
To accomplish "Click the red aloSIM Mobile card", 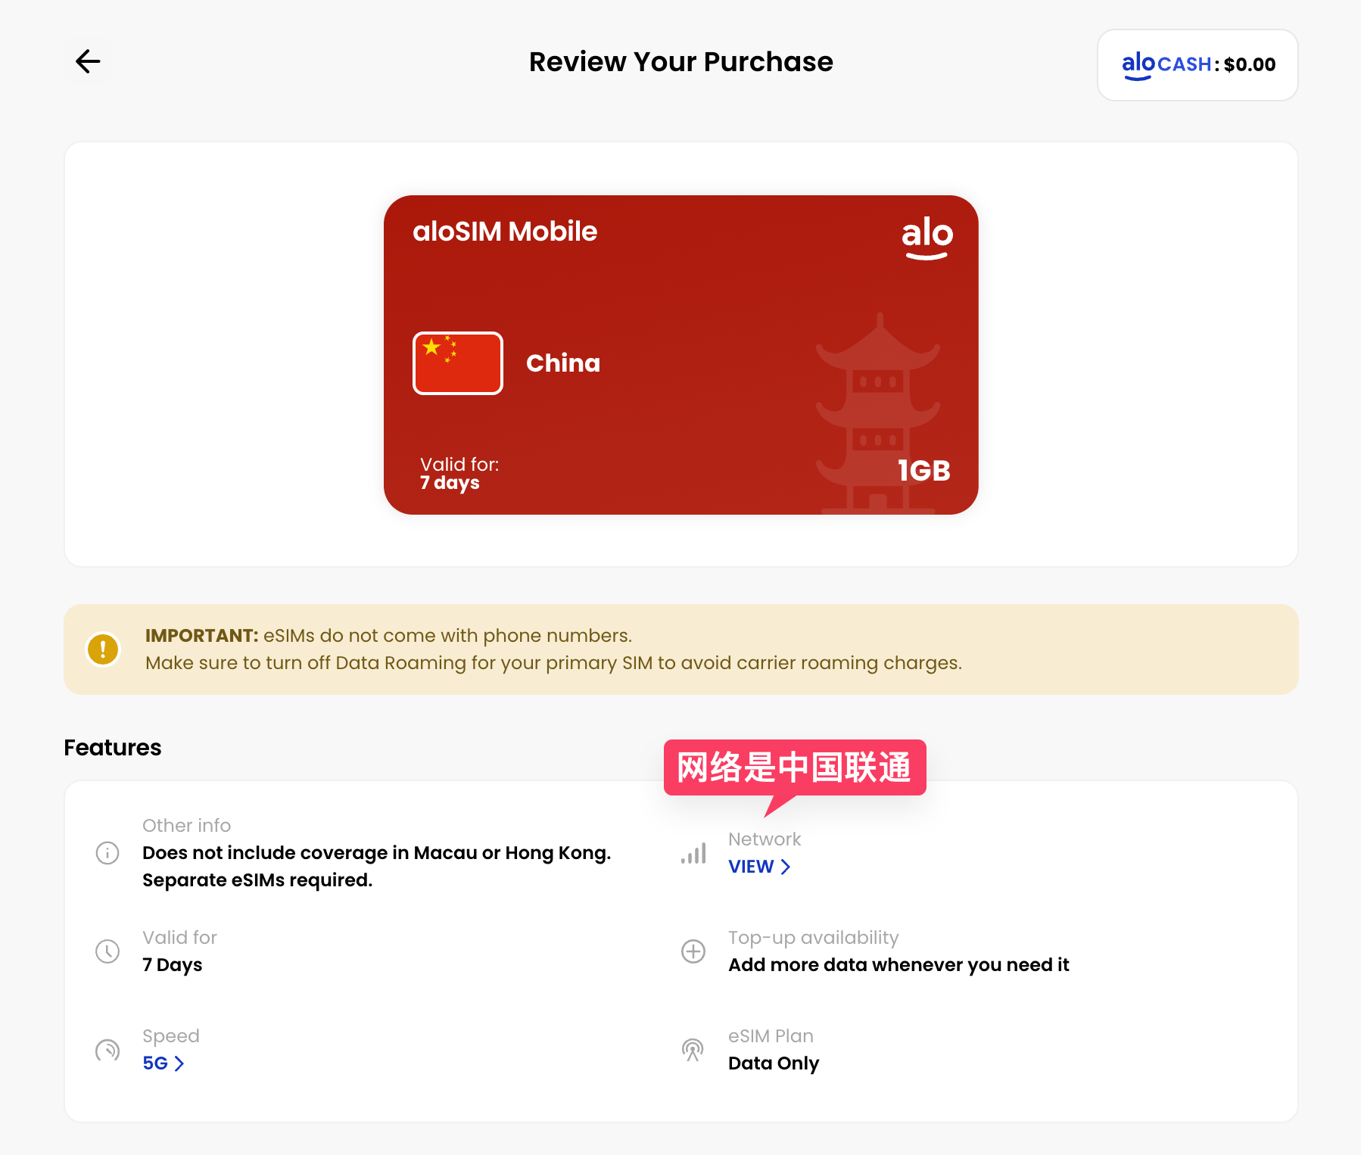I will tap(681, 303).
